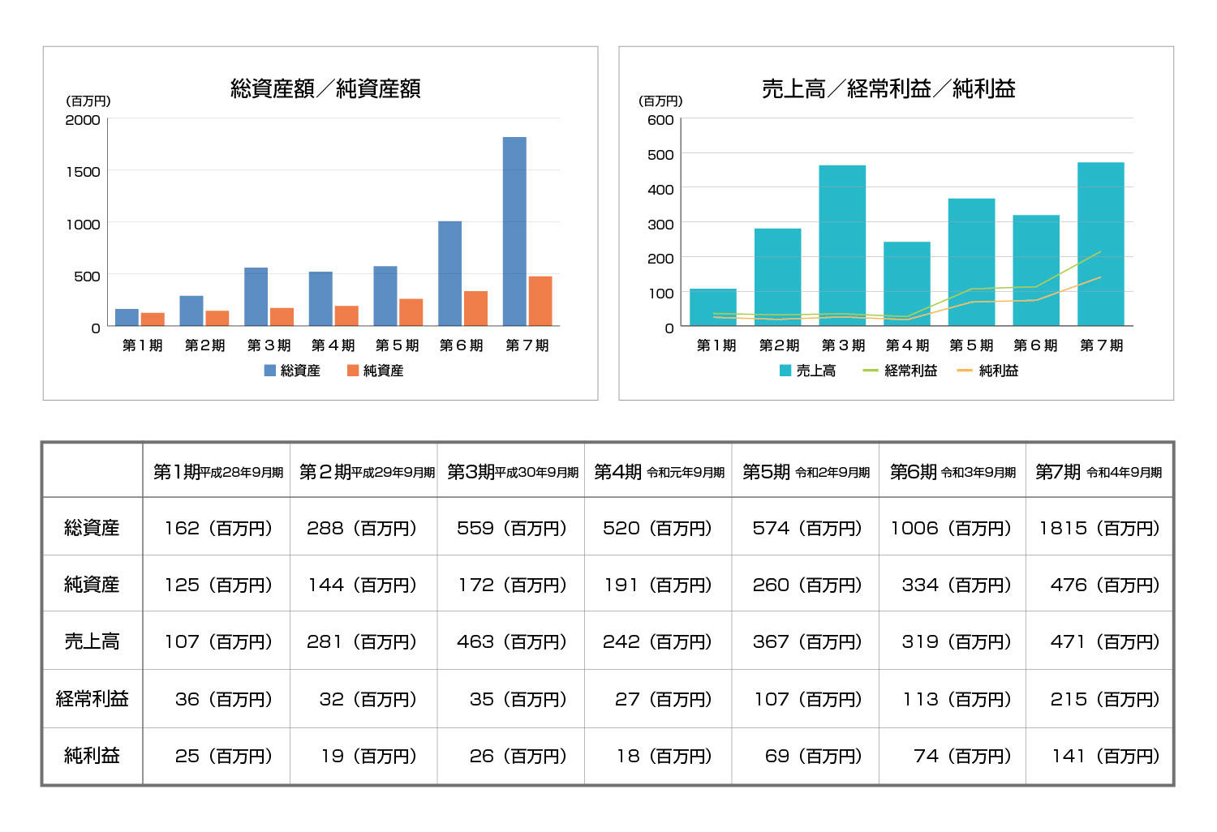Viewport: 1217px width, 832px height.
Task: Click the cell 367（百万円）
Action: [807, 641]
